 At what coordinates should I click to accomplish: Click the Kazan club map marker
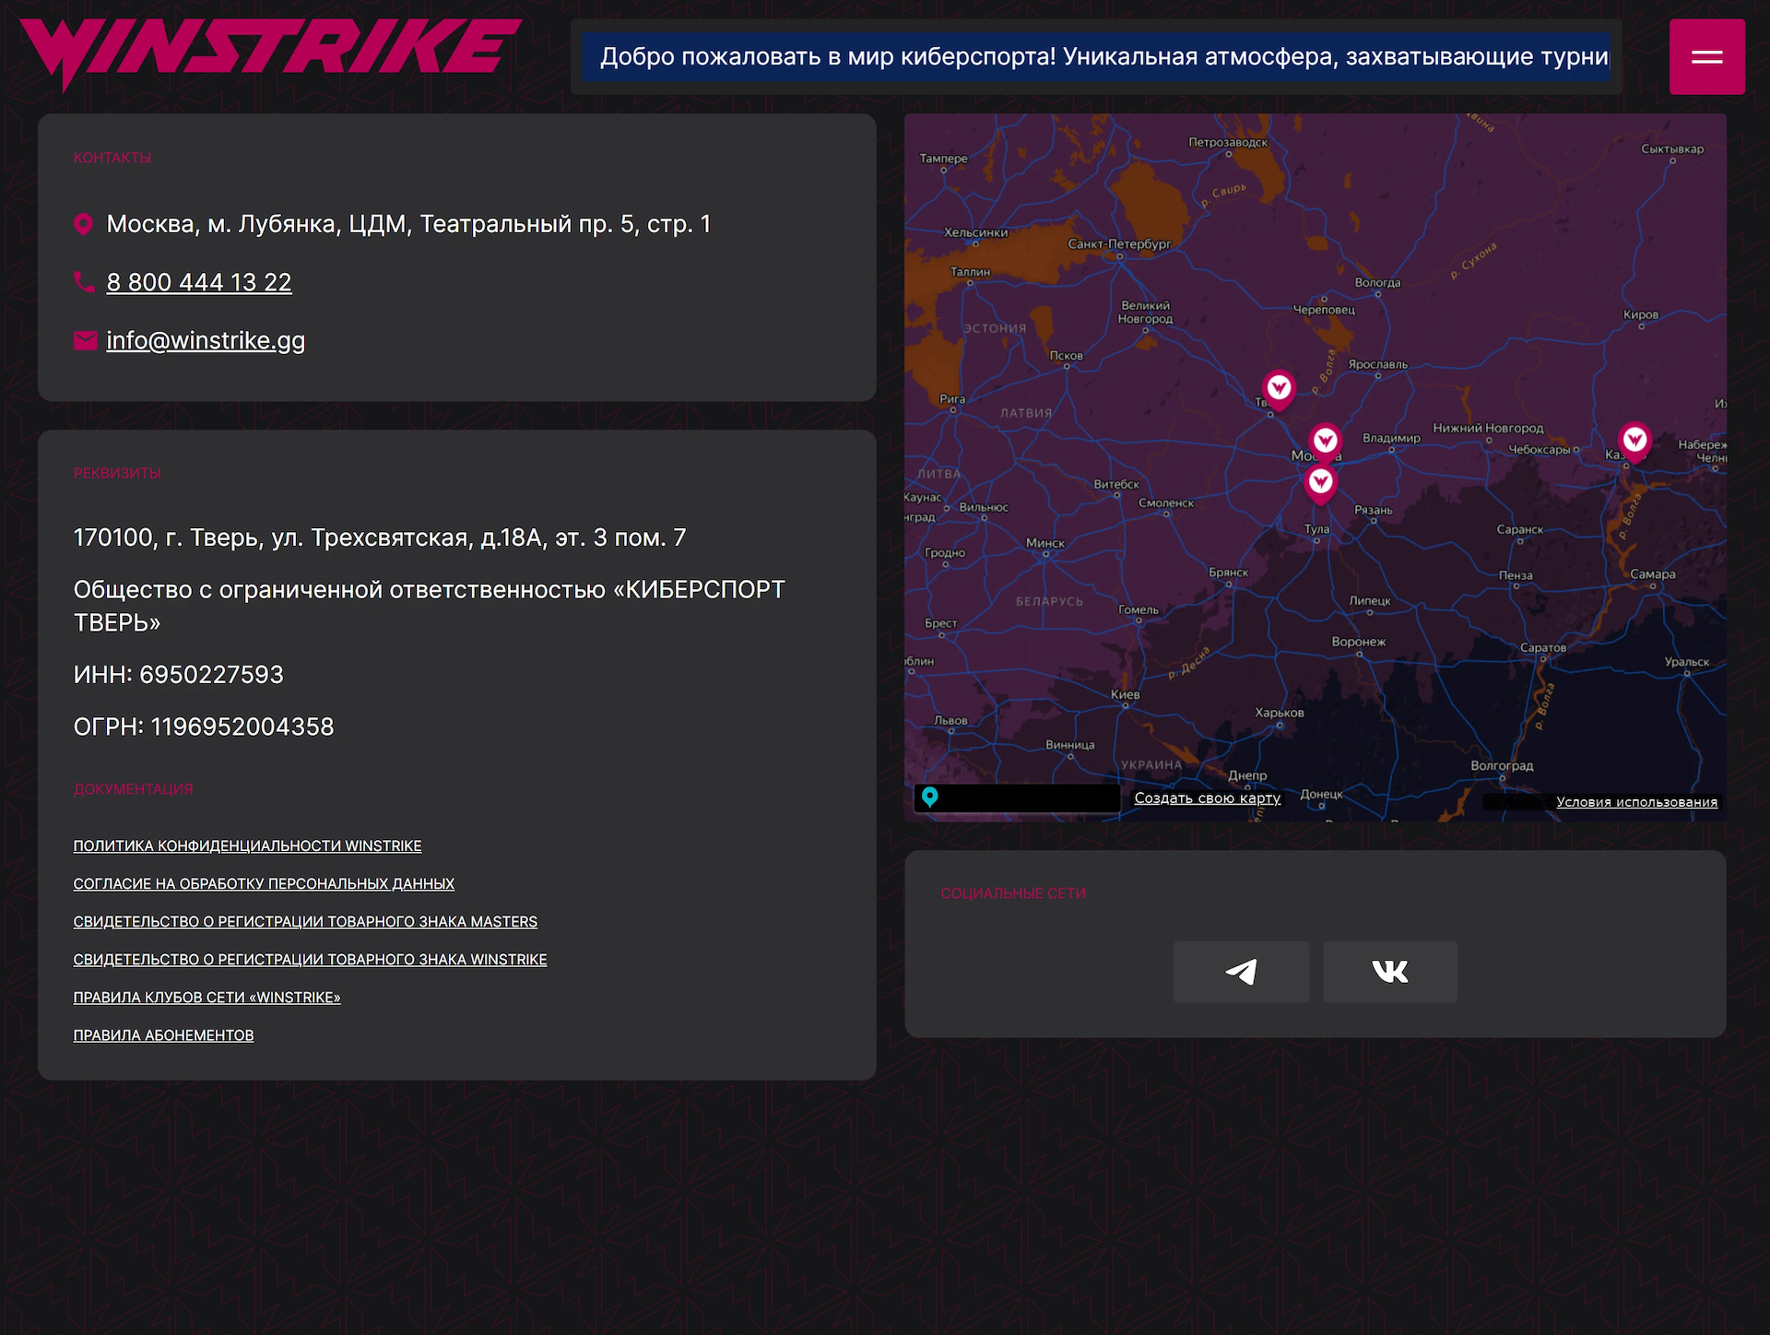point(1634,440)
